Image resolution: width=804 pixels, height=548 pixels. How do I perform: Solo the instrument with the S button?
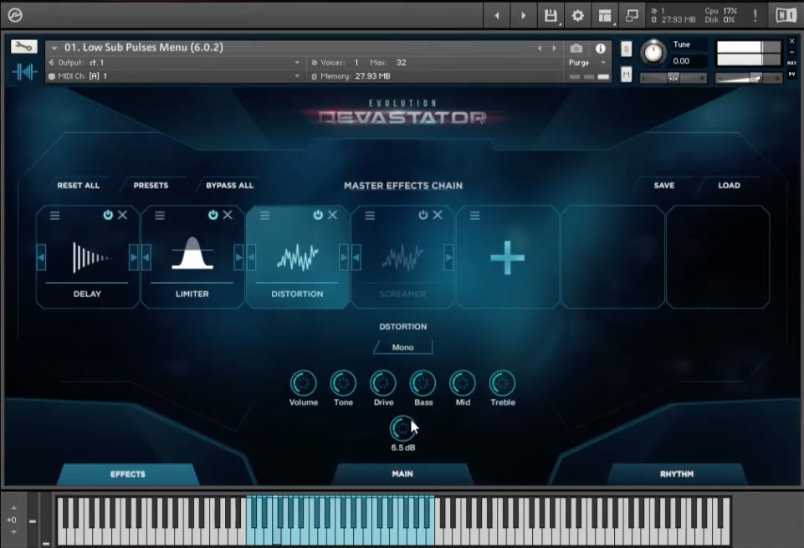[626, 48]
